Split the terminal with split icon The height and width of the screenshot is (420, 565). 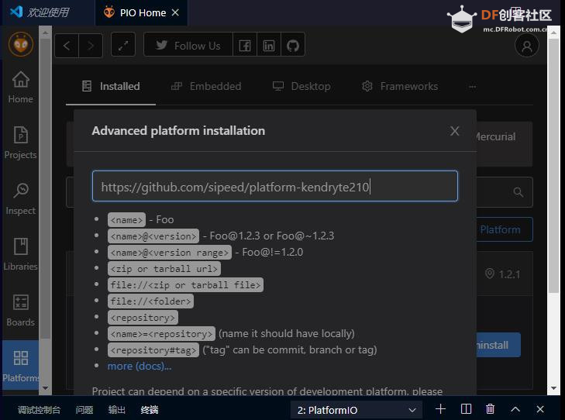pos(466,409)
